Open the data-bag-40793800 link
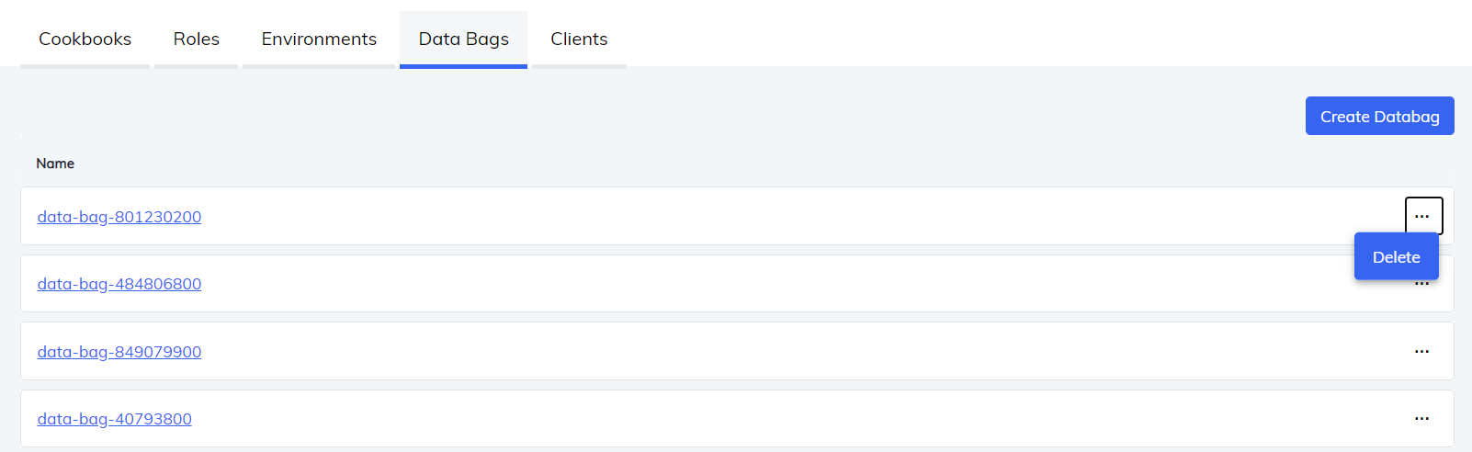Screen dimensions: 1472x452 coord(115,419)
